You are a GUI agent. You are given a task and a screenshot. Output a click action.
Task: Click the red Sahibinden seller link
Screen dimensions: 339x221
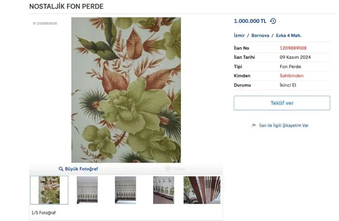(291, 76)
